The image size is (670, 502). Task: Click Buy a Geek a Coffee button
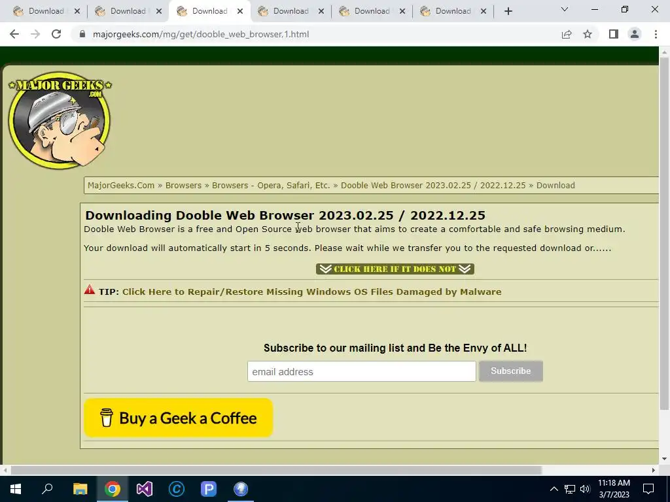coord(178,418)
